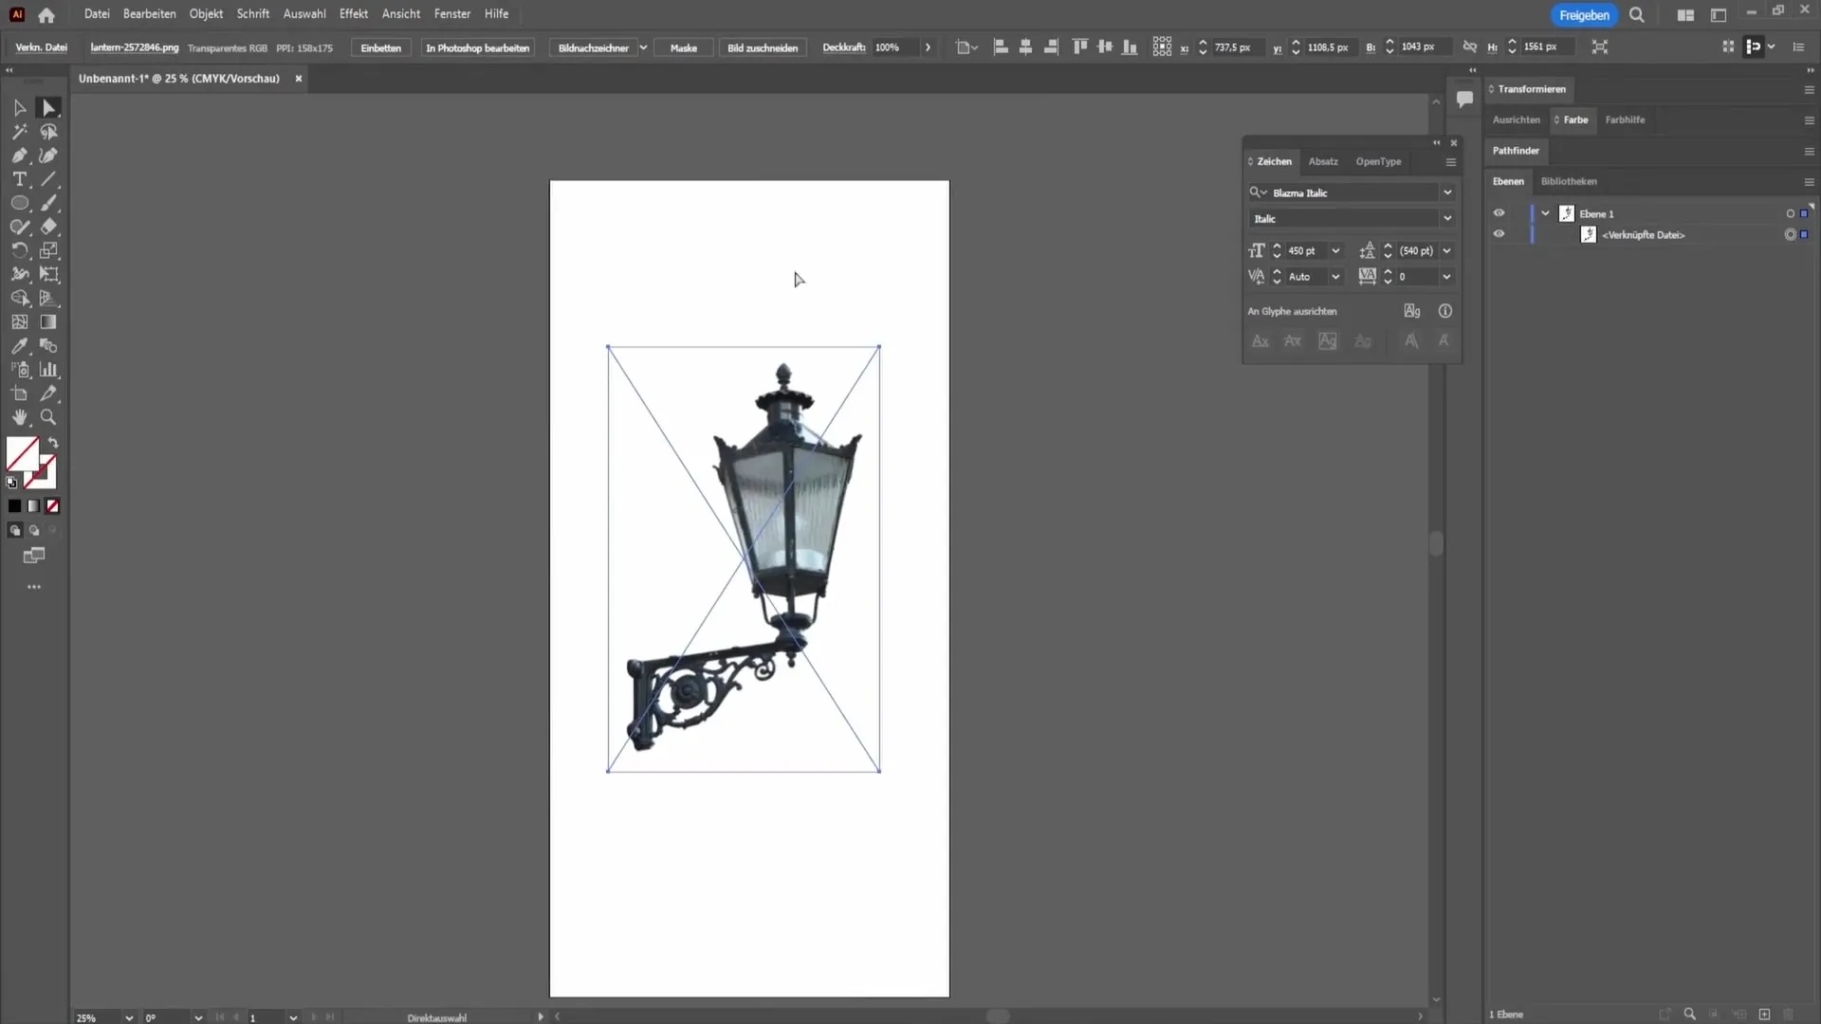1821x1024 pixels.
Task: Select the Magic Wand tool
Action: point(19,132)
